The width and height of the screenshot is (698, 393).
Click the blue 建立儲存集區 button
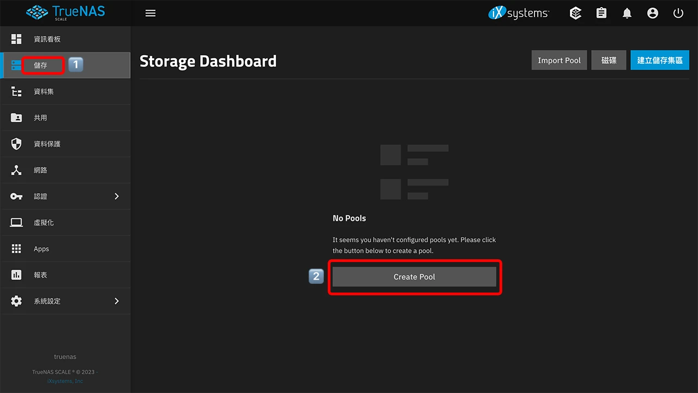click(x=660, y=60)
